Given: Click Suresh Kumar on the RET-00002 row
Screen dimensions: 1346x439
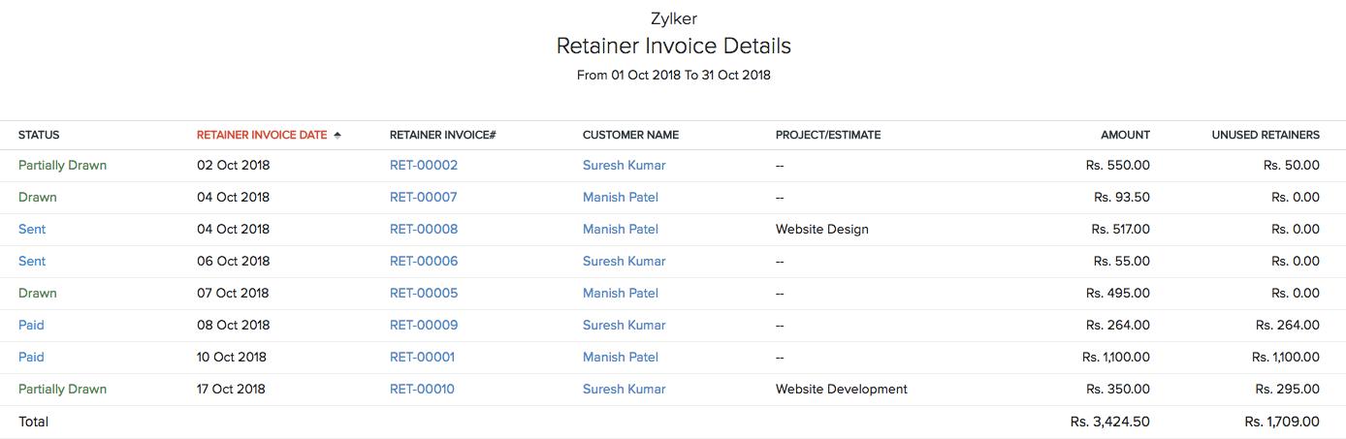Looking at the screenshot, I should (x=624, y=166).
